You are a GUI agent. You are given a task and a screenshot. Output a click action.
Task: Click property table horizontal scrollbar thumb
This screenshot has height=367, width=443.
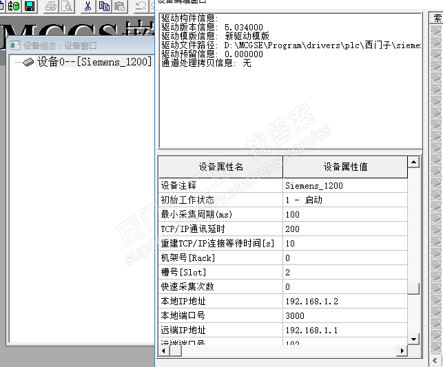176,350
